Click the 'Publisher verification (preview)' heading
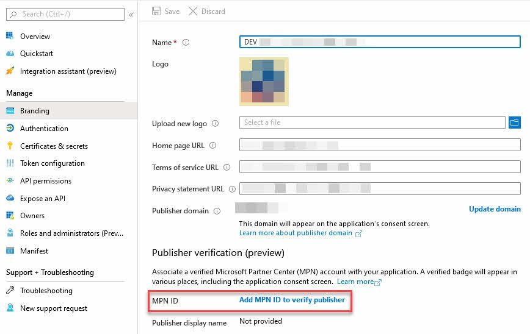The image size is (530, 334). pyautogui.click(x=218, y=253)
